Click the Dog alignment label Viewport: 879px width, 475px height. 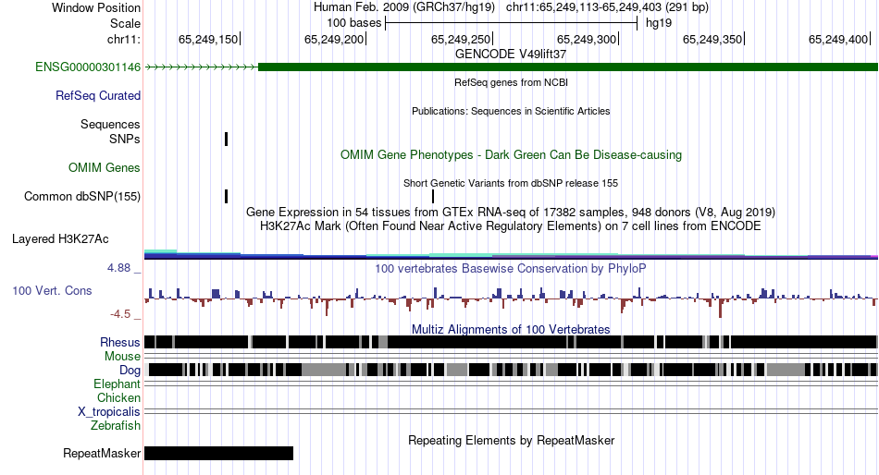click(130, 371)
